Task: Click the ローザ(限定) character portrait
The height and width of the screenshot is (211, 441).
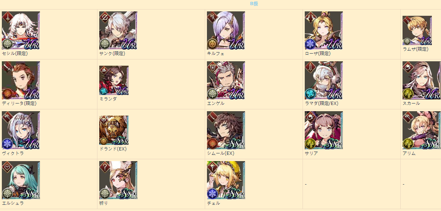Action: click(x=324, y=30)
